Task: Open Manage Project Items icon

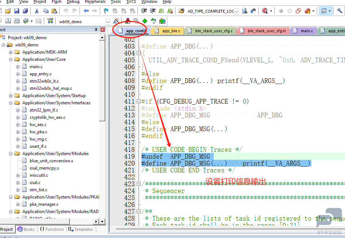Action: [x=127, y=21]
